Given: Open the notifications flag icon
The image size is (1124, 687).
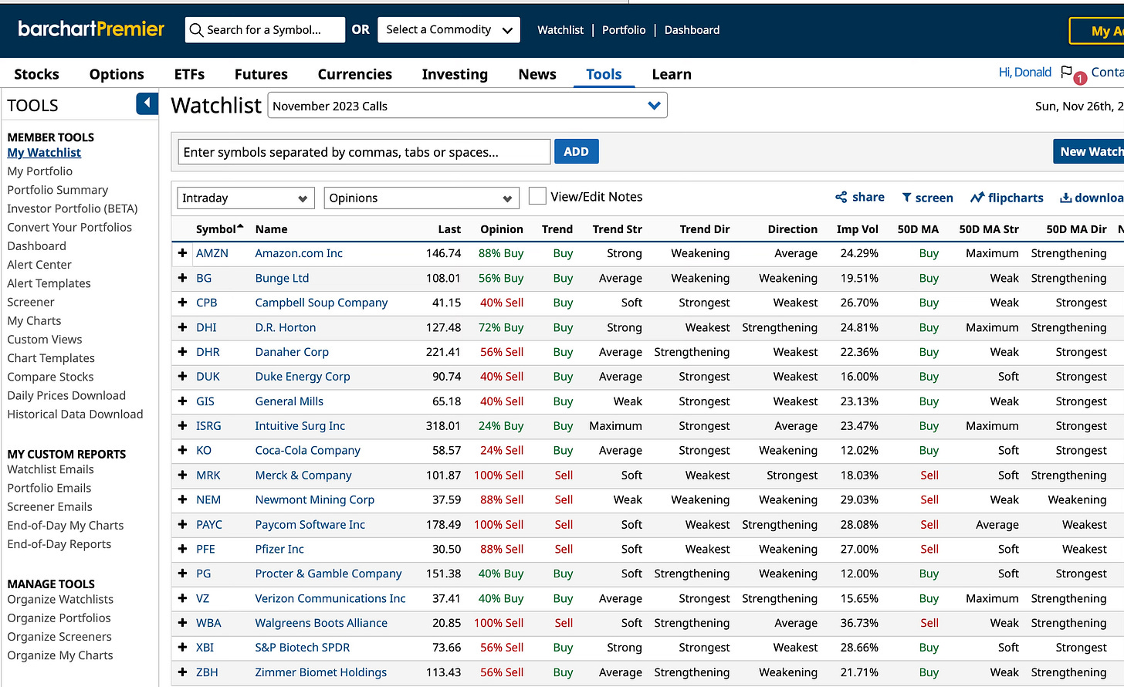Looking at the screenshot, I should [x=1067, y=72].
